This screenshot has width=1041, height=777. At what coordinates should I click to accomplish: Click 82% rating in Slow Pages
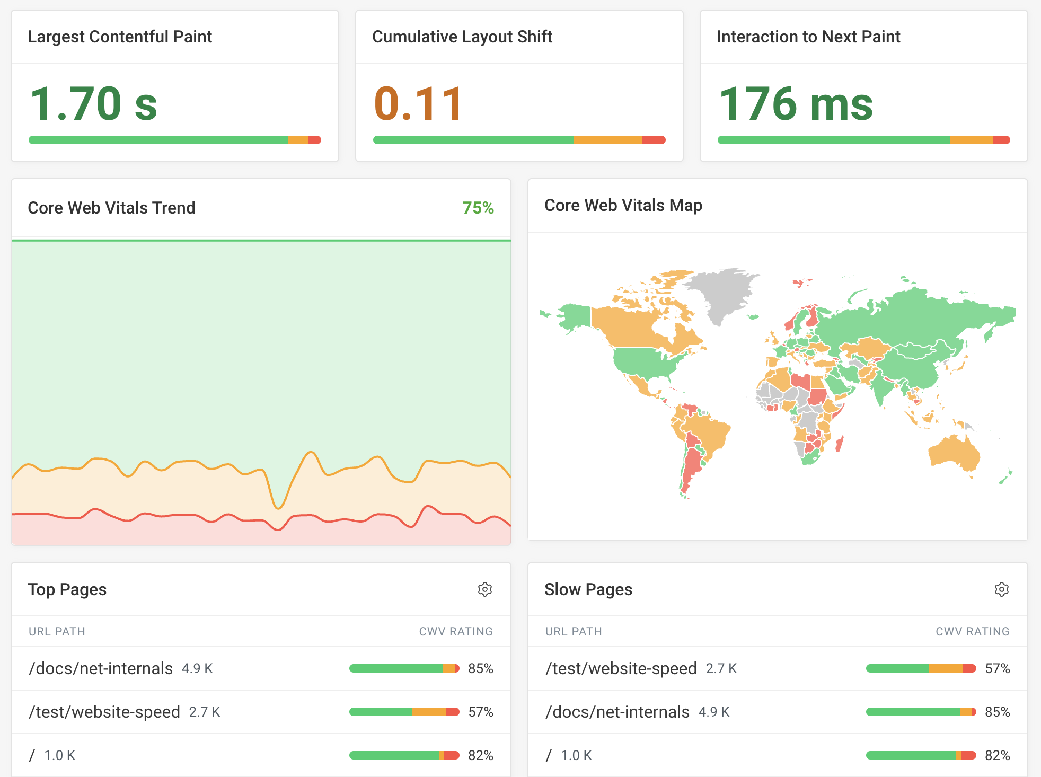998,755
